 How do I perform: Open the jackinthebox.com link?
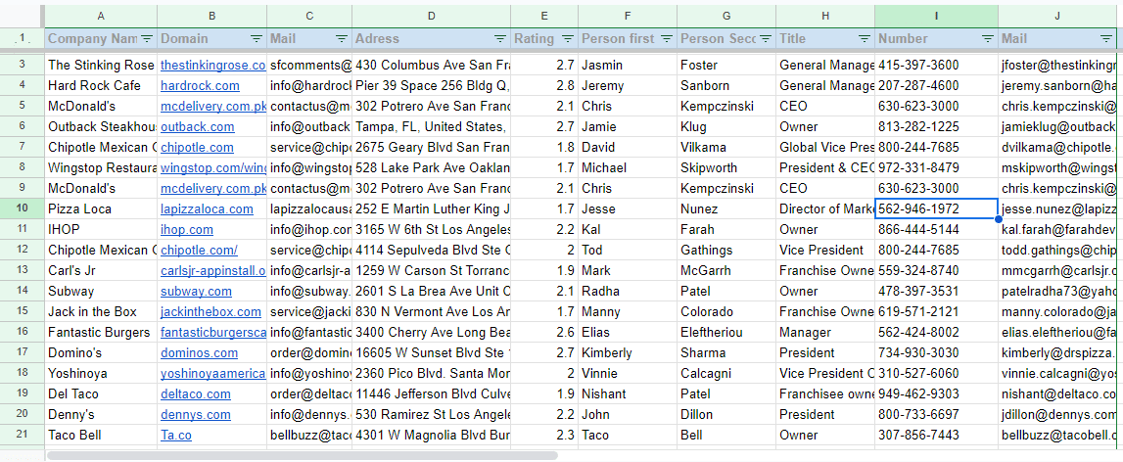(211, 312)
